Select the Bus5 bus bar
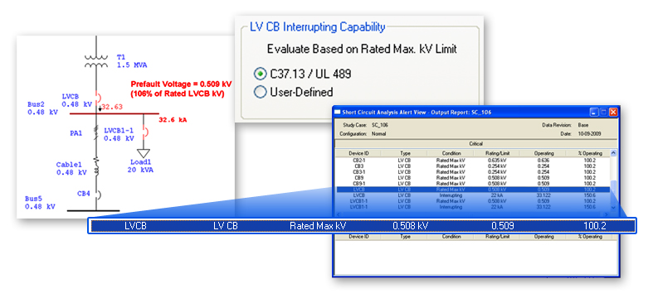Screen dimensions: 653x298 93,211
